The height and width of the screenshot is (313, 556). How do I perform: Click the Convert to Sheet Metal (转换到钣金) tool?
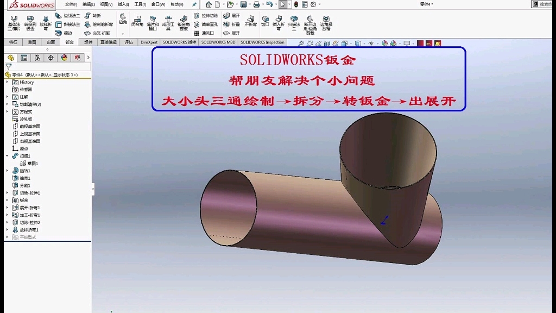point(30,23)
